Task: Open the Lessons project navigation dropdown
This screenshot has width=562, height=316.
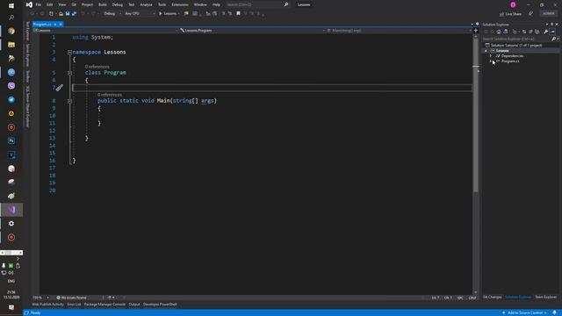Action: (x=105, y=31)
